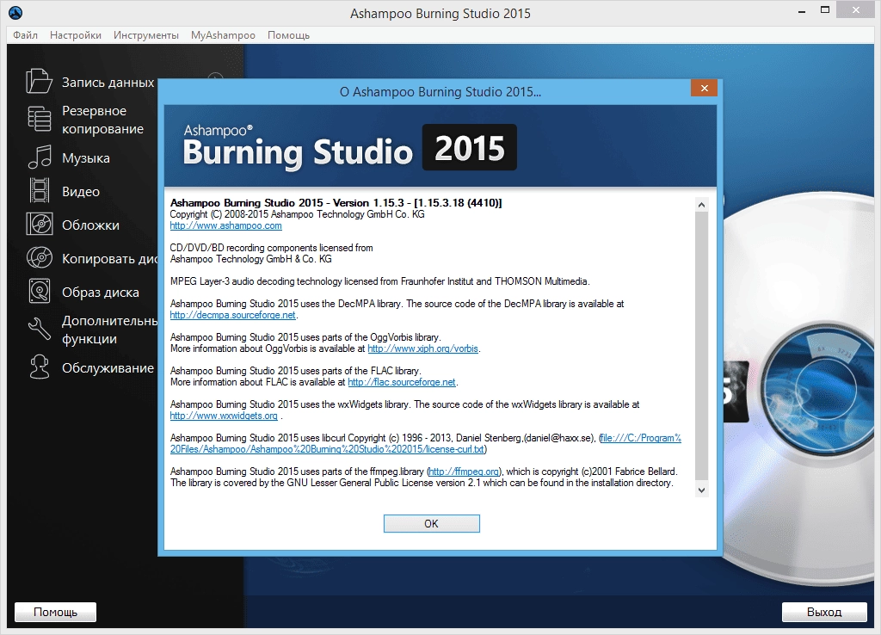Open the MyAshampoo menu
Screen dimensions: 881x635
point(223,34)
